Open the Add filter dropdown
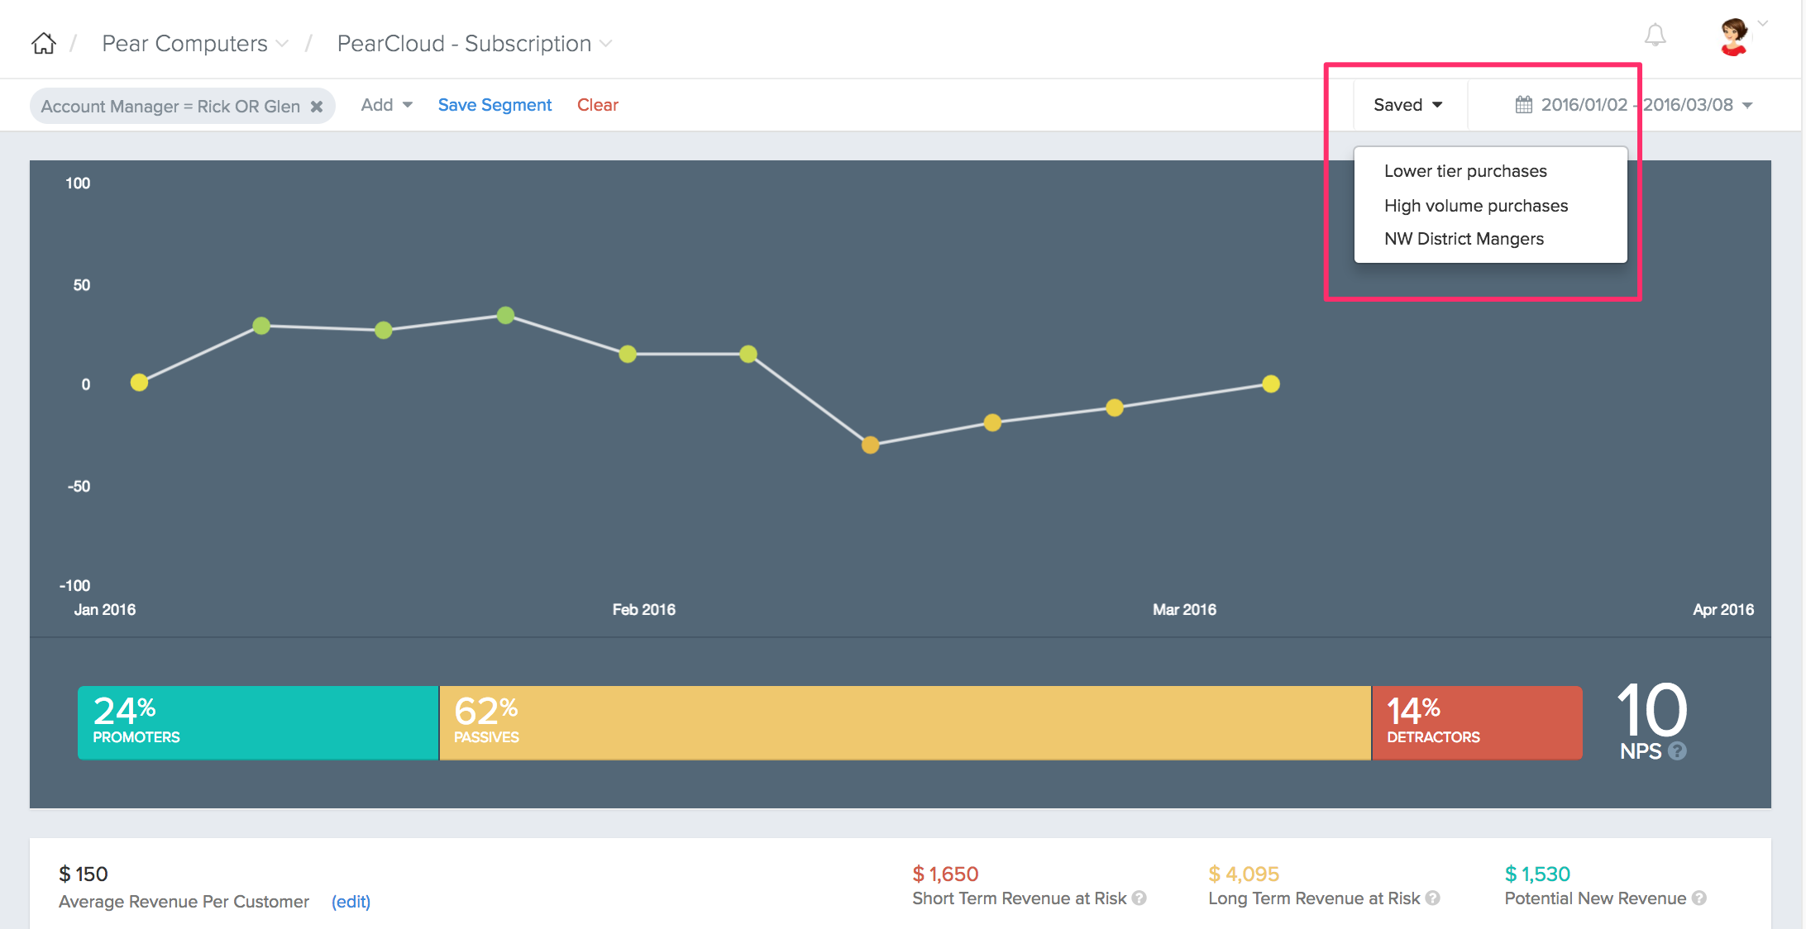The image size is (1806, 929). click(386, 105)
